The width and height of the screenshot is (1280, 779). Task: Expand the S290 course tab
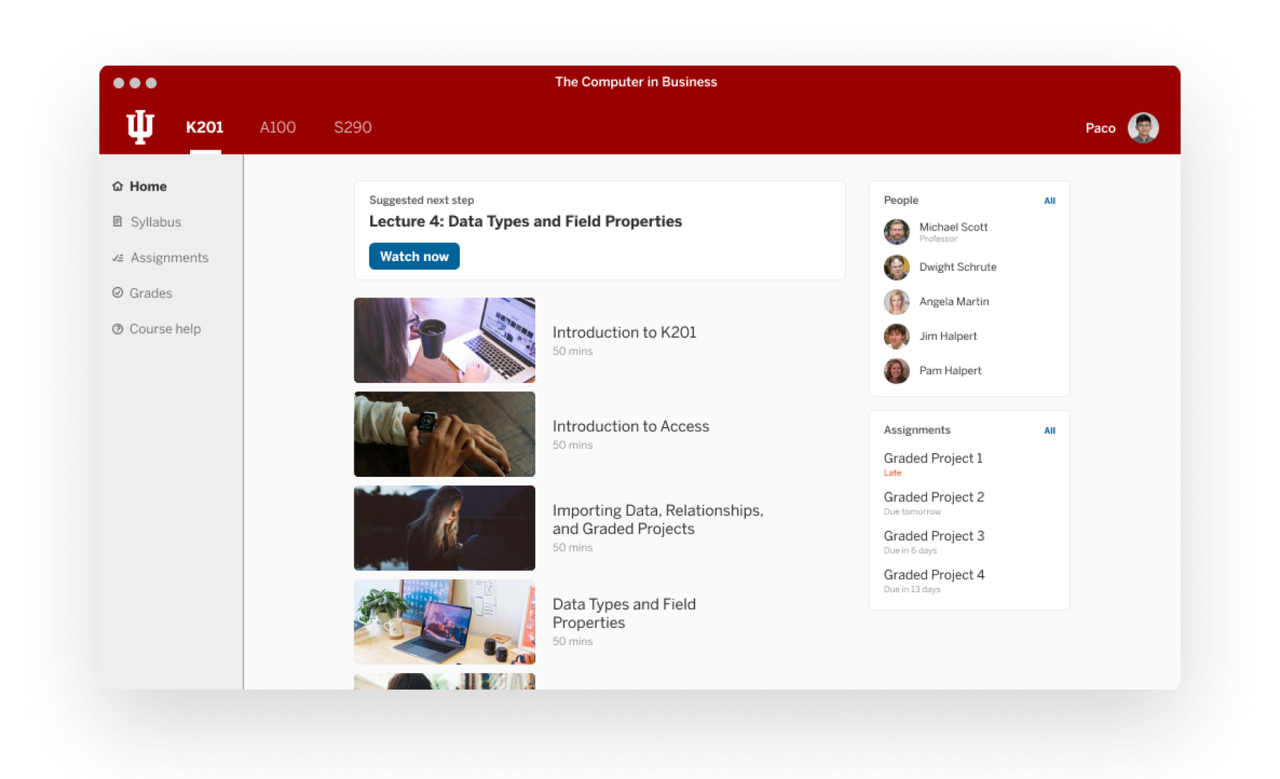[x=352, y=128]
